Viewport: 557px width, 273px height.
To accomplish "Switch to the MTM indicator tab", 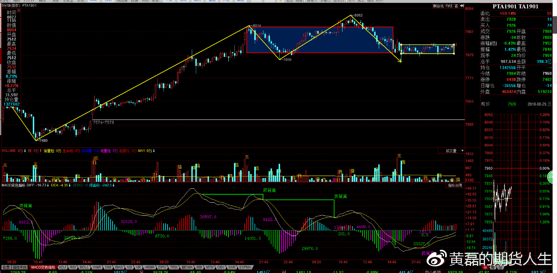I will pyautogui.click(x=210, y=267).
